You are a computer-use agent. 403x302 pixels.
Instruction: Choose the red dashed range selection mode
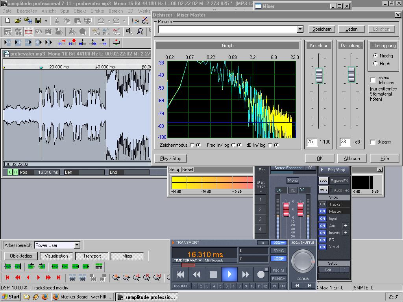click(28, 31)
